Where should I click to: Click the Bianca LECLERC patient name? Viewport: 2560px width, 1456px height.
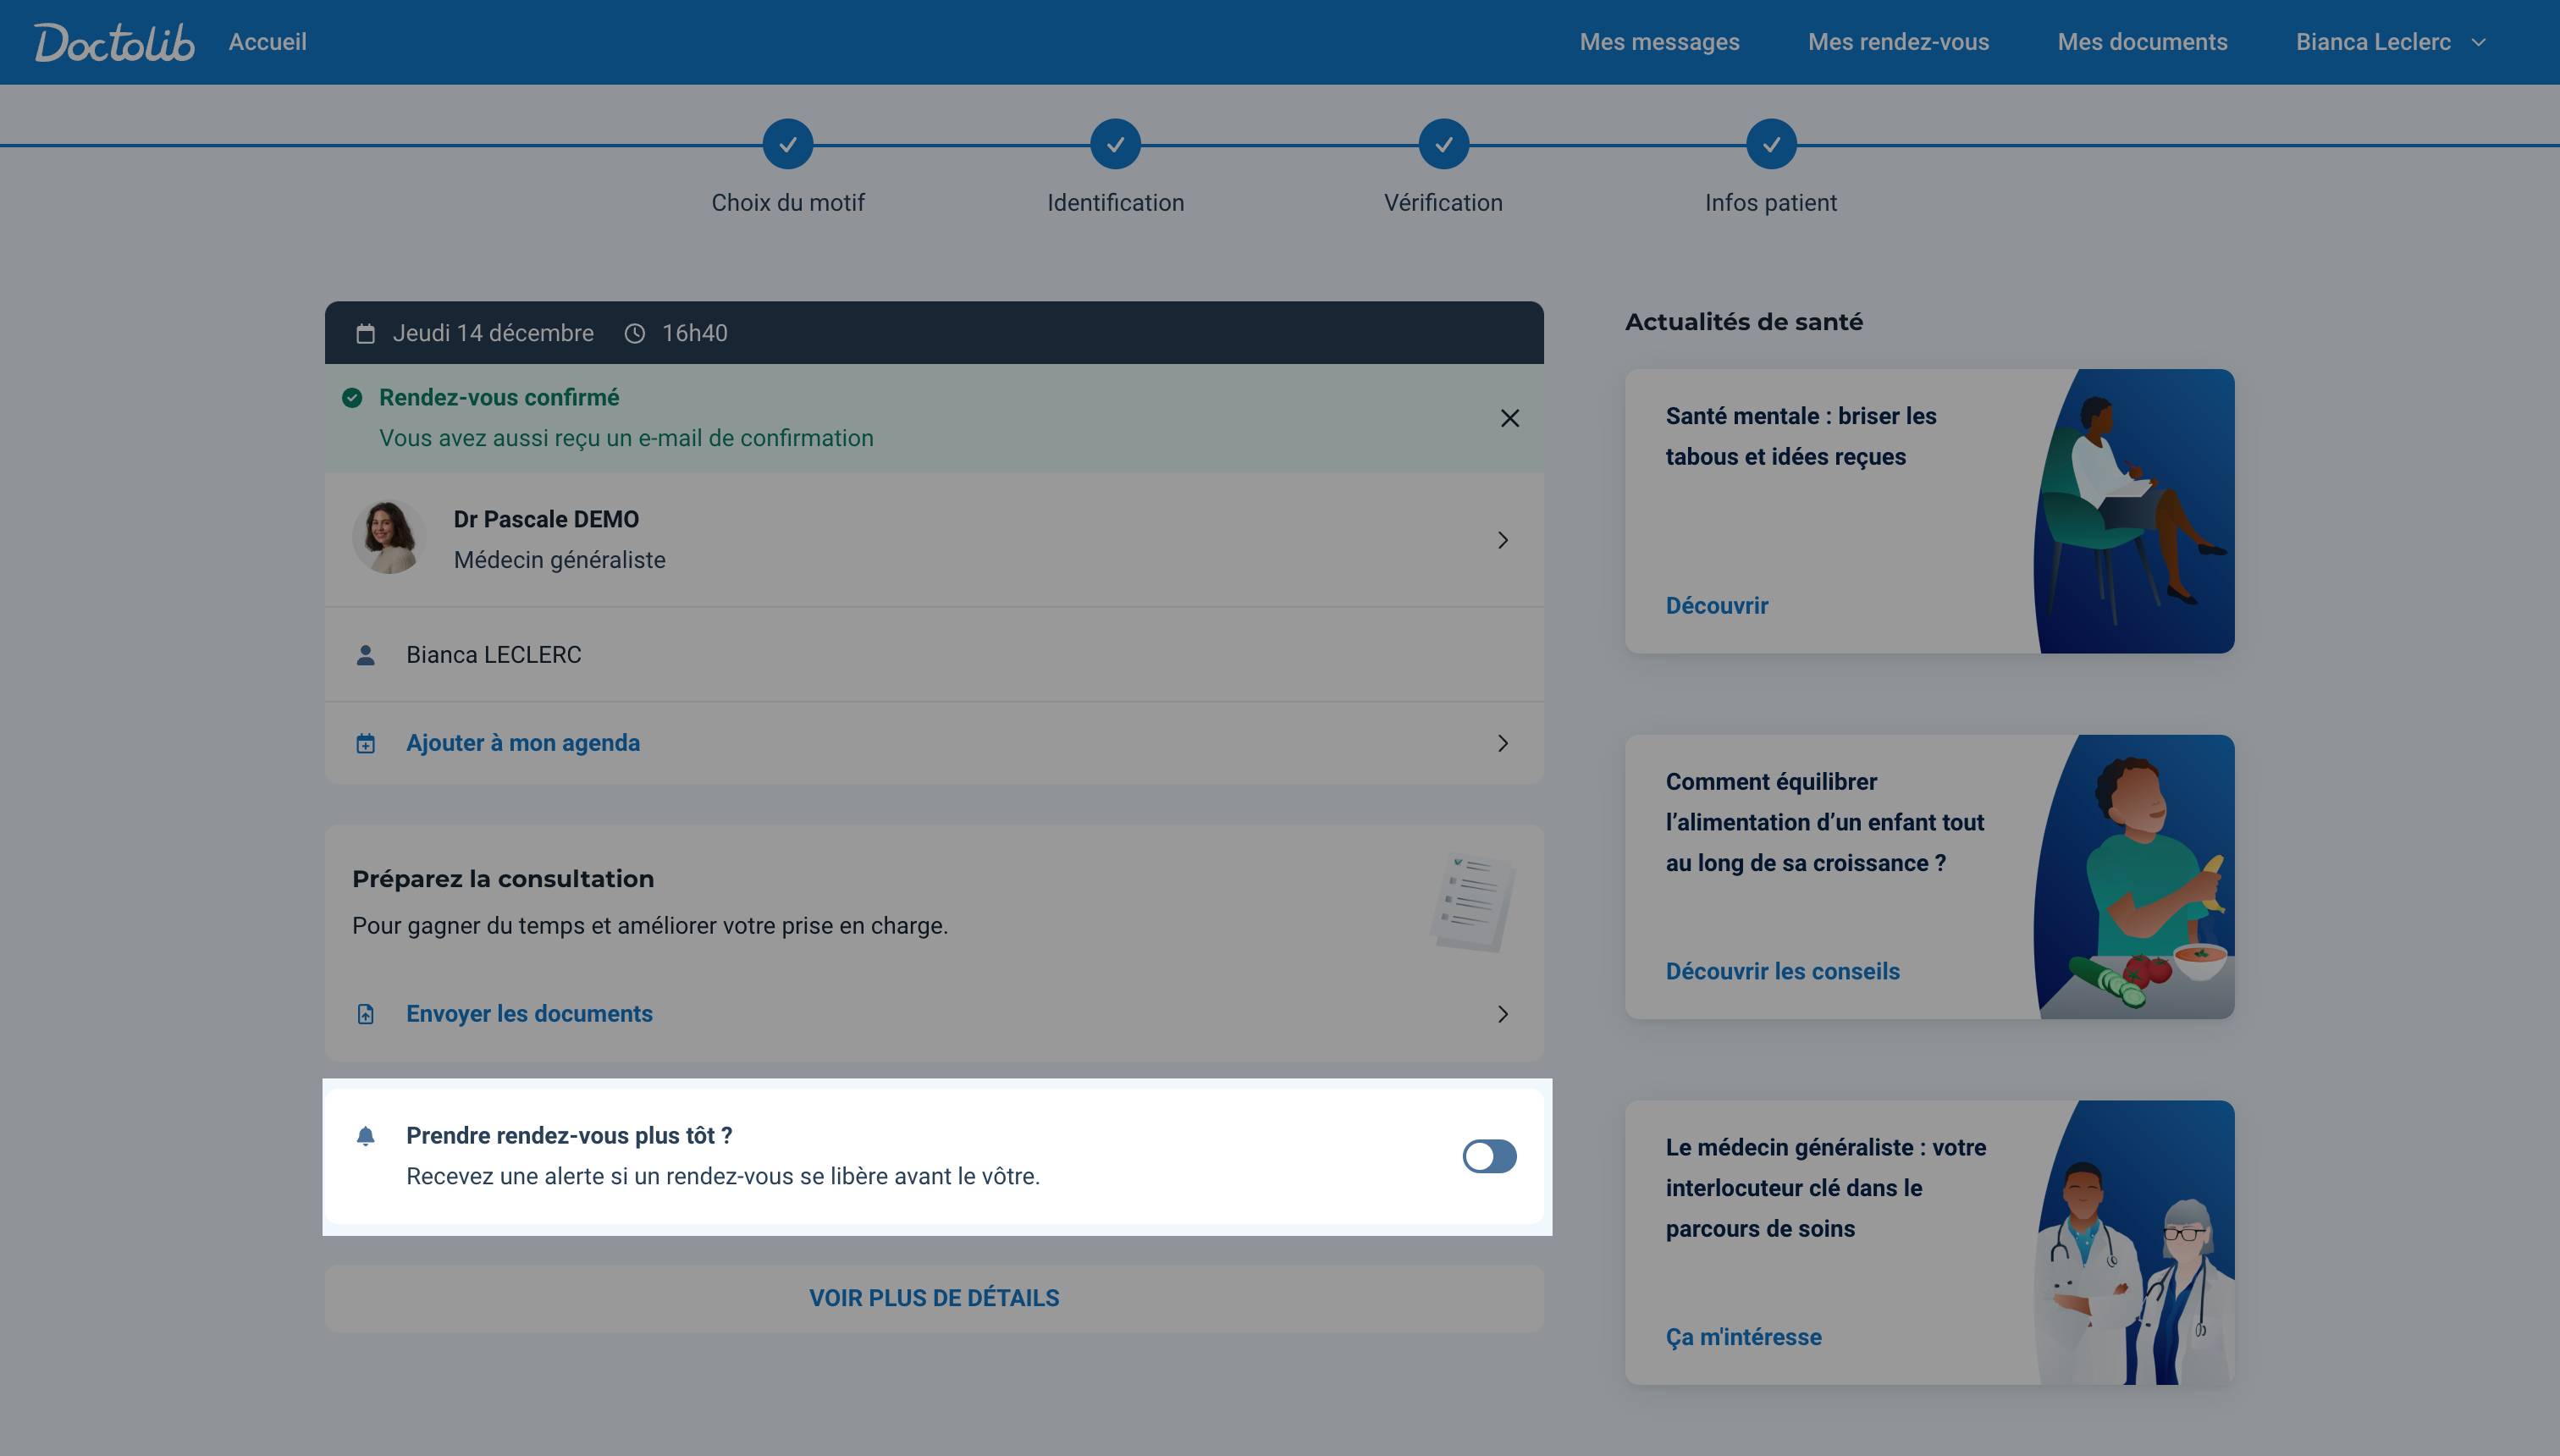tap(493, 655)
